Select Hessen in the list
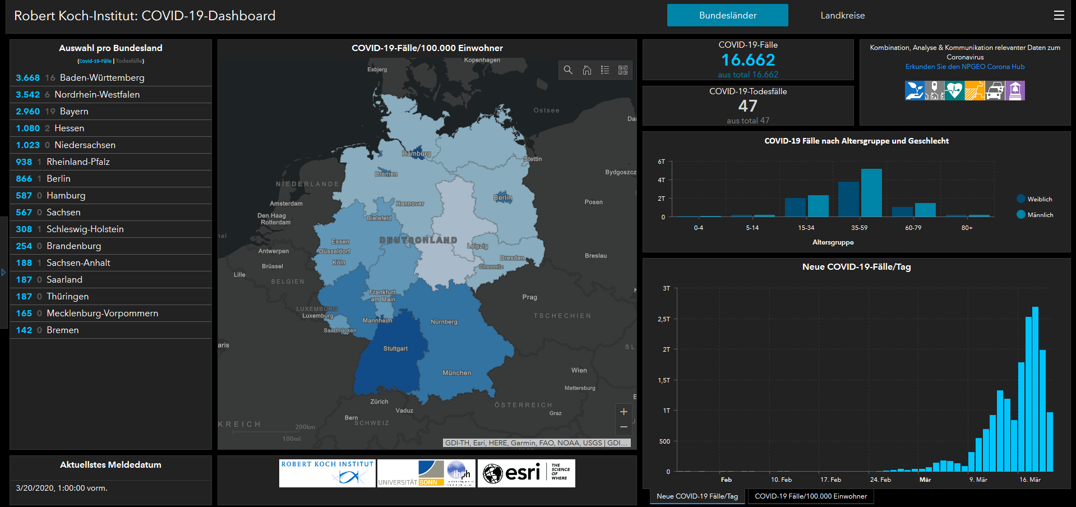This screenshot has width=1076, height=507. tap(110, 128)
